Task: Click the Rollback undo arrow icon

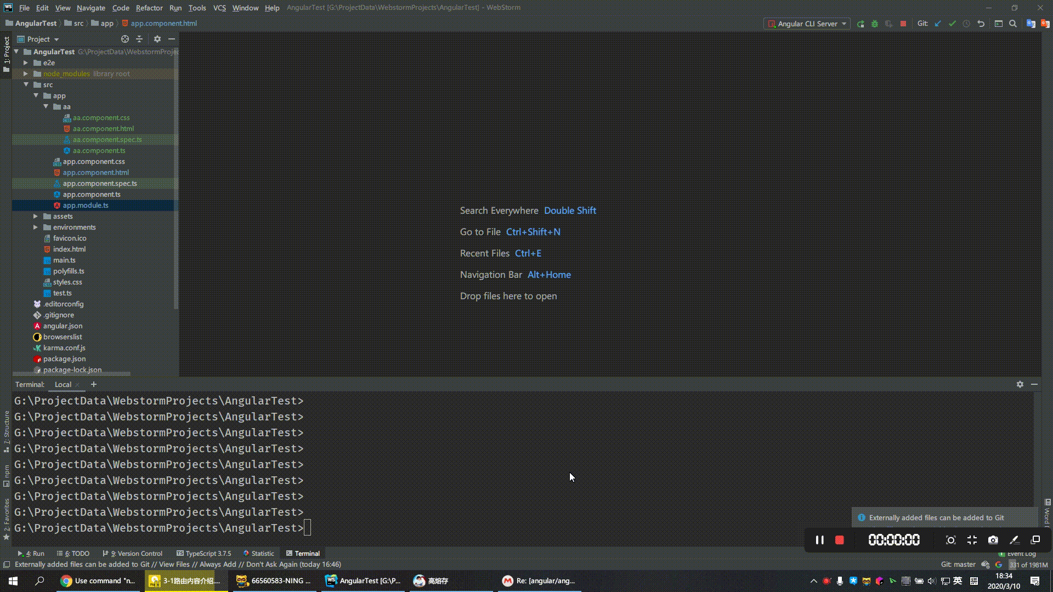Action: coord(981,24)
